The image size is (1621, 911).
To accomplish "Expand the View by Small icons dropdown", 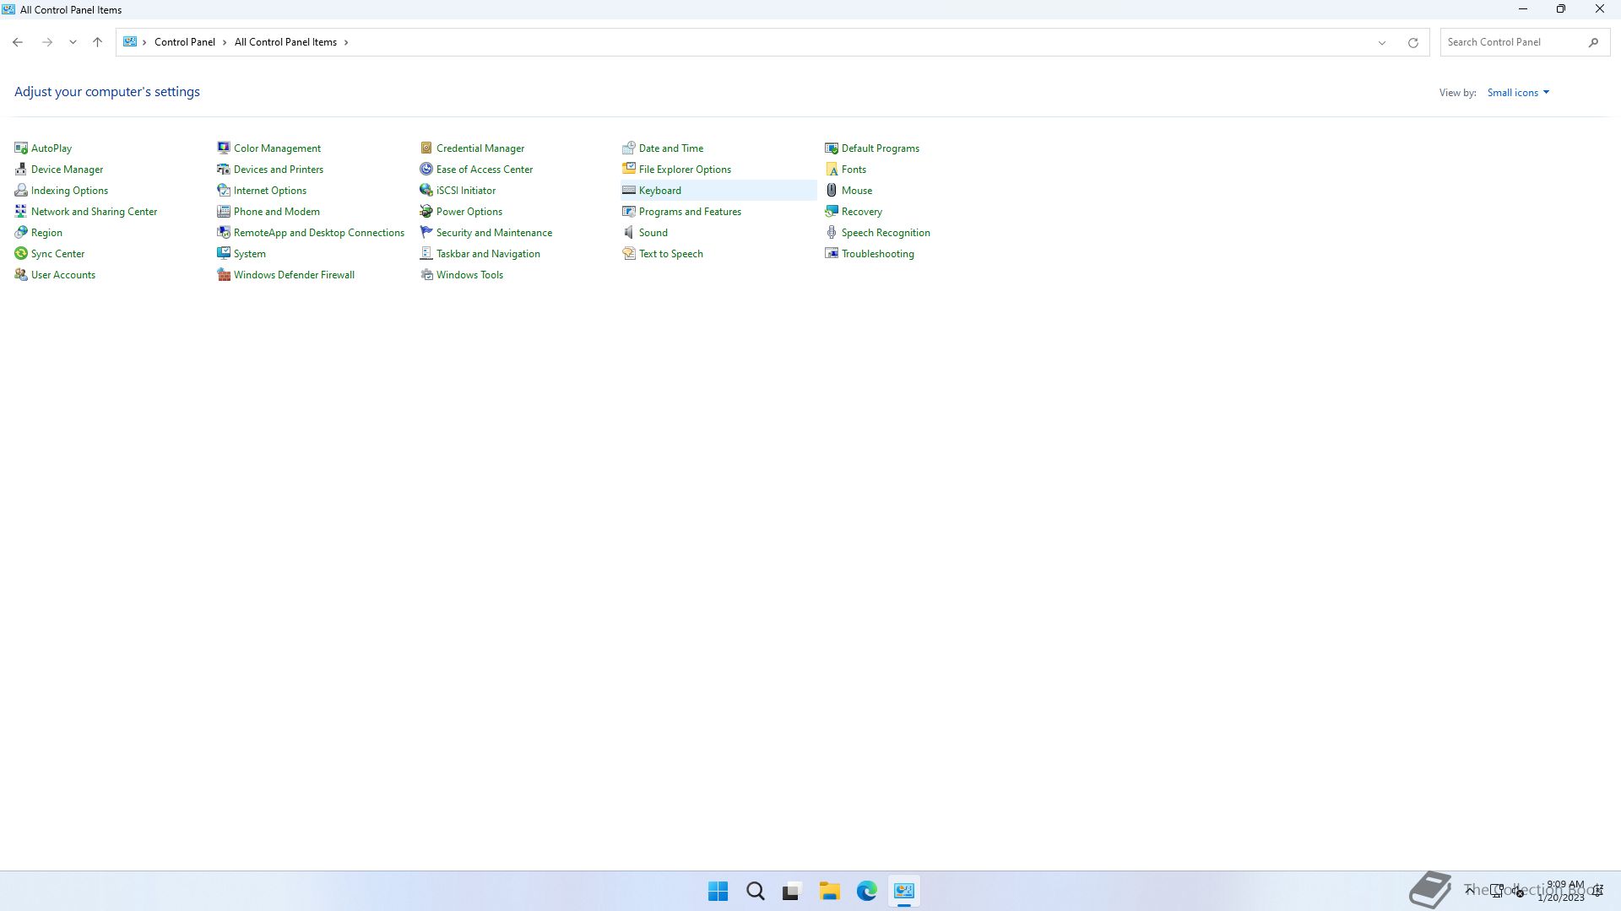I will [1518, 93].
